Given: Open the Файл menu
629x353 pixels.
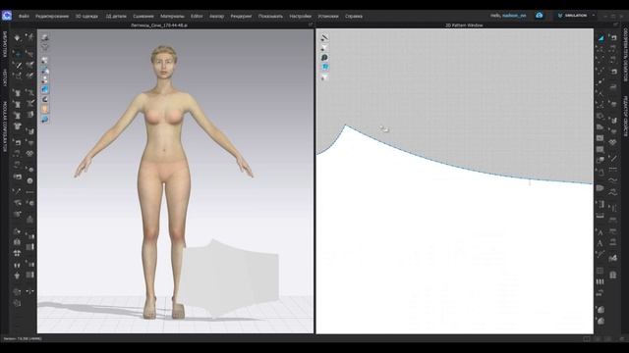Looking at the screenshot, I should 24,17.
